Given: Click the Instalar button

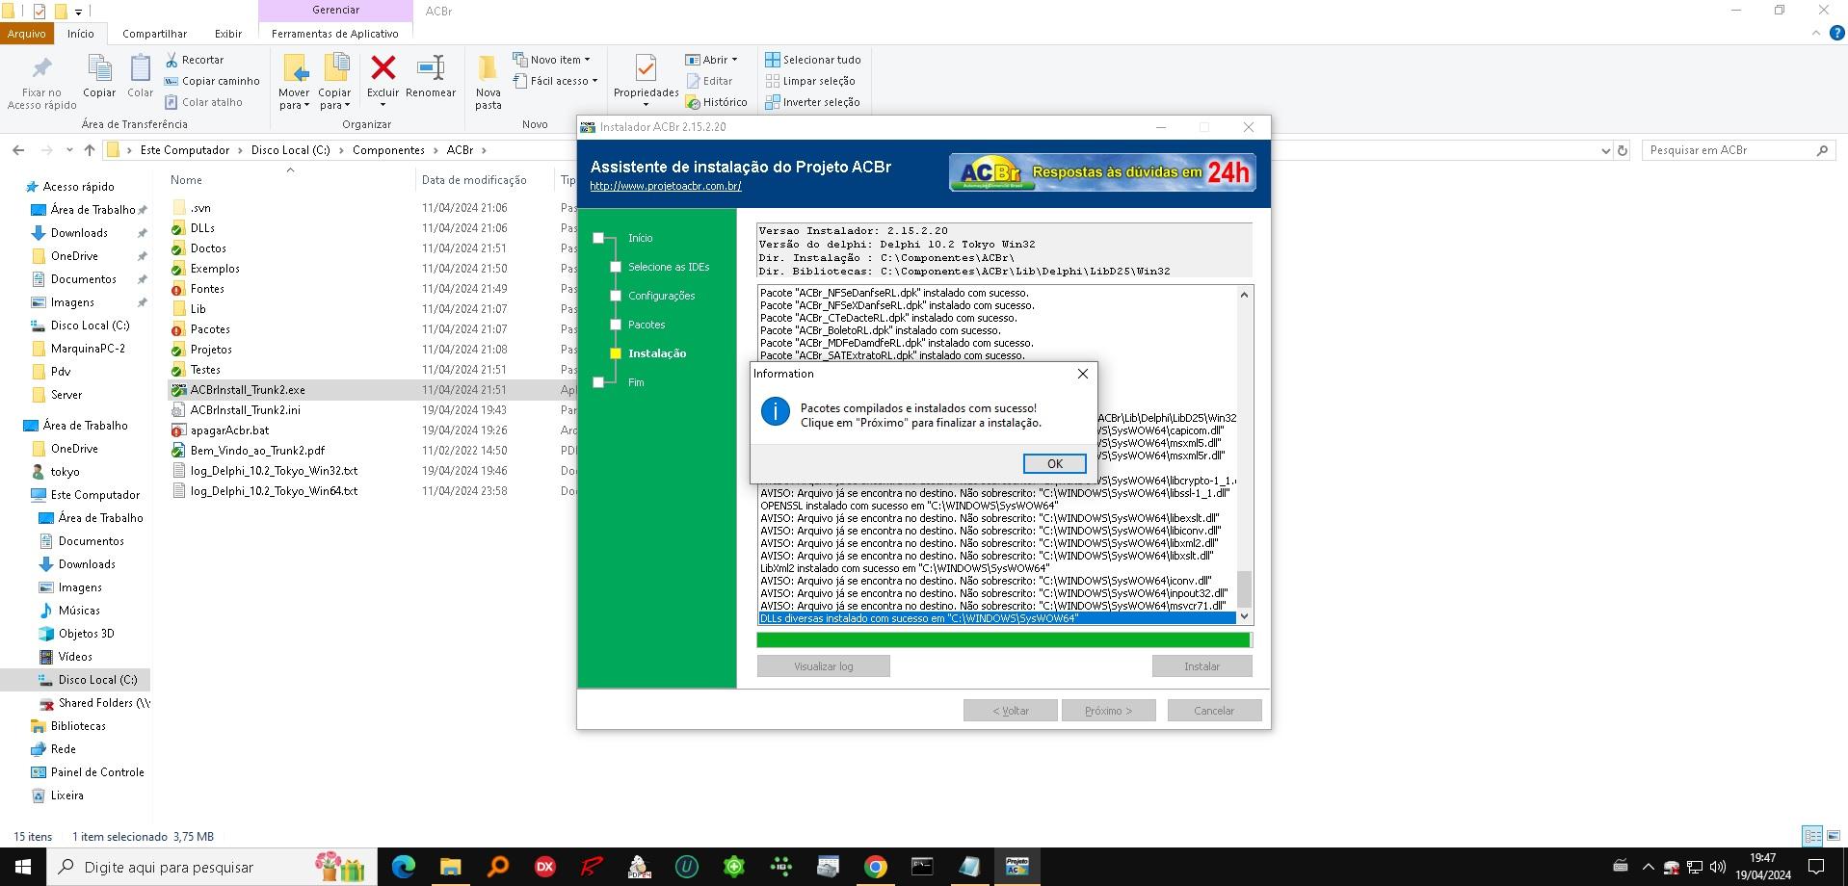Looking at the screenshot, I should pyautogui.click(x=1201, y=666).
